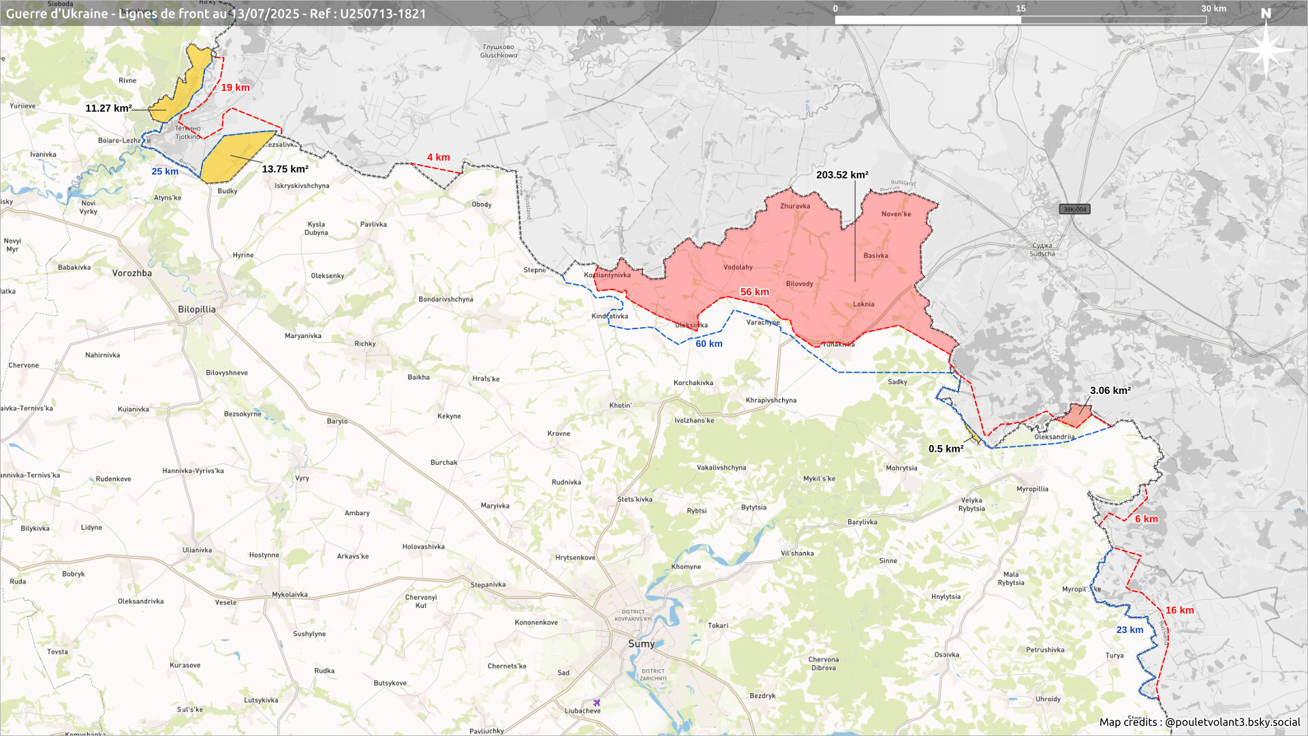This screenshot has width=1308, height=736.
Task: Click the Bilovody village label
Action: (799, 283)
